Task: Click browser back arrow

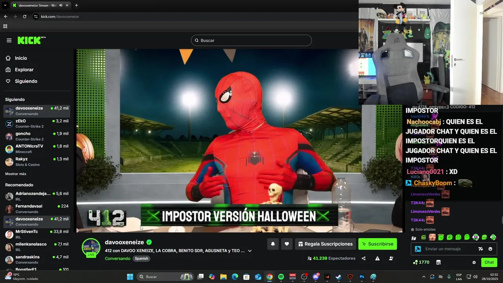Action: [6, 17]
